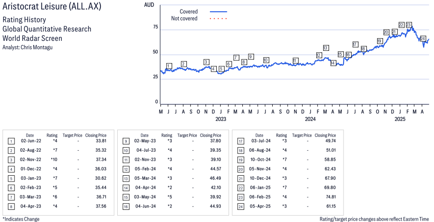
Task: Click the 37.56 closing price cell
Action: pyautogui.click(x=101, y=206)
